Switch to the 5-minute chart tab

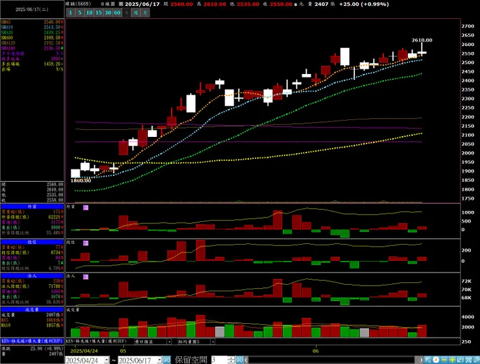coord(80,13)
